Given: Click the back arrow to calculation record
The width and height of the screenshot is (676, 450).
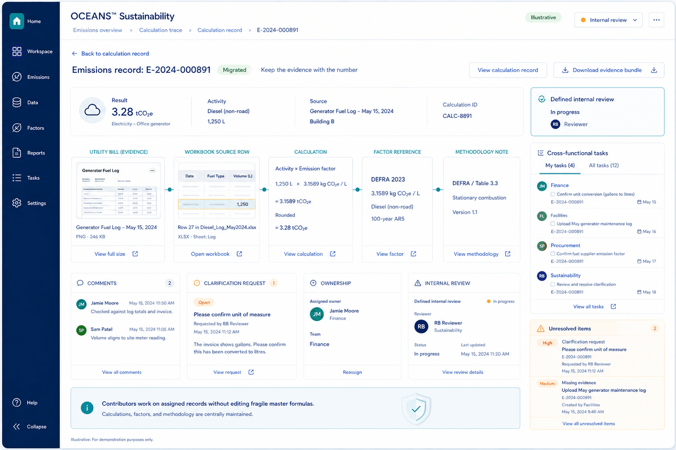Looking at the screenshot, I should [x=74, y=54].
